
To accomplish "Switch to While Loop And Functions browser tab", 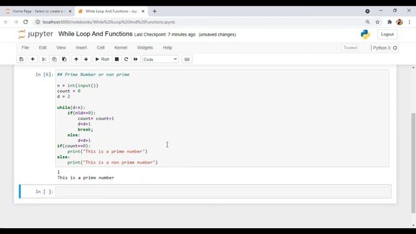I will [111, 11].
